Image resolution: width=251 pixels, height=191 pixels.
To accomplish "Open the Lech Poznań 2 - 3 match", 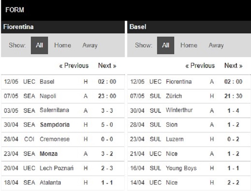I will point(63,168).
